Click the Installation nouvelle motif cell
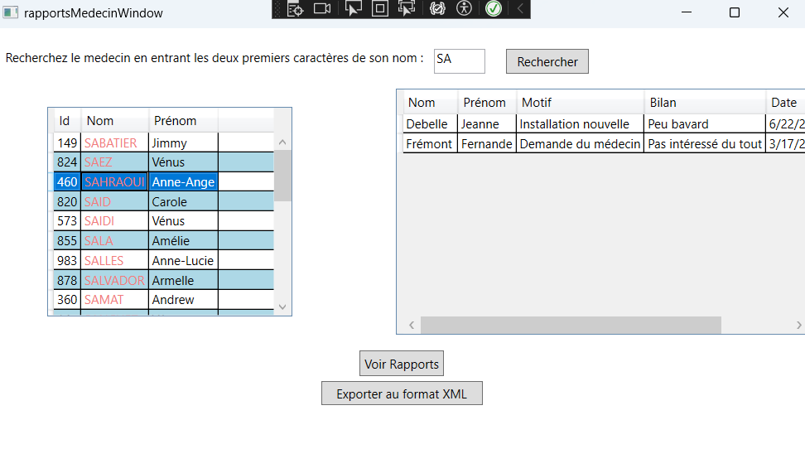 [x=580, y=123]
